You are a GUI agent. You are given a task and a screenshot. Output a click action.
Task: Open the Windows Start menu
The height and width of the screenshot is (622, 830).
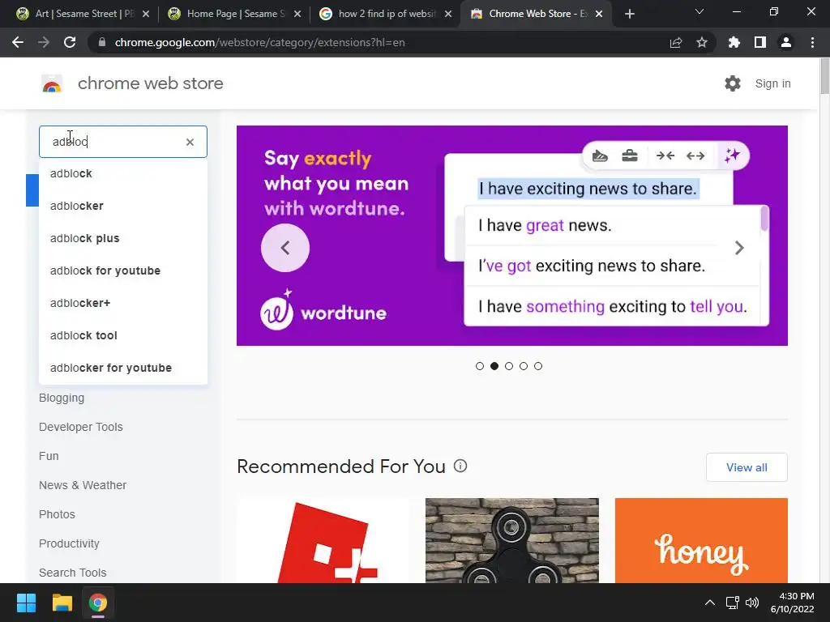[26, 603]
